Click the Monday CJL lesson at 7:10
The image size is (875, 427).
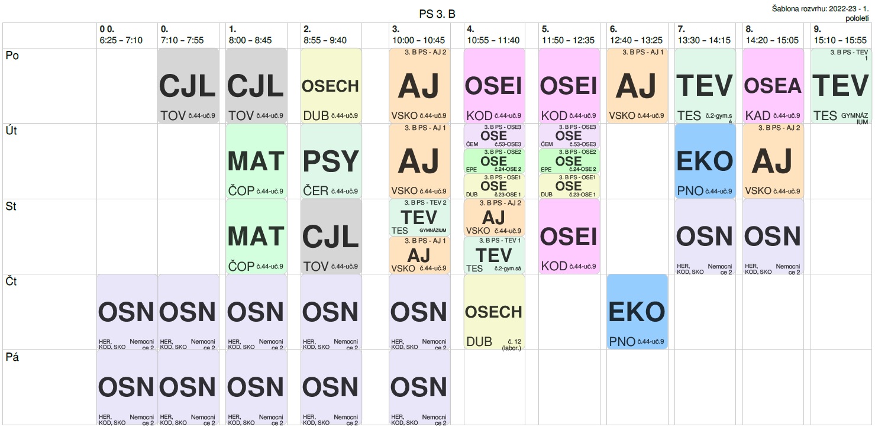[x=188, y=86]
